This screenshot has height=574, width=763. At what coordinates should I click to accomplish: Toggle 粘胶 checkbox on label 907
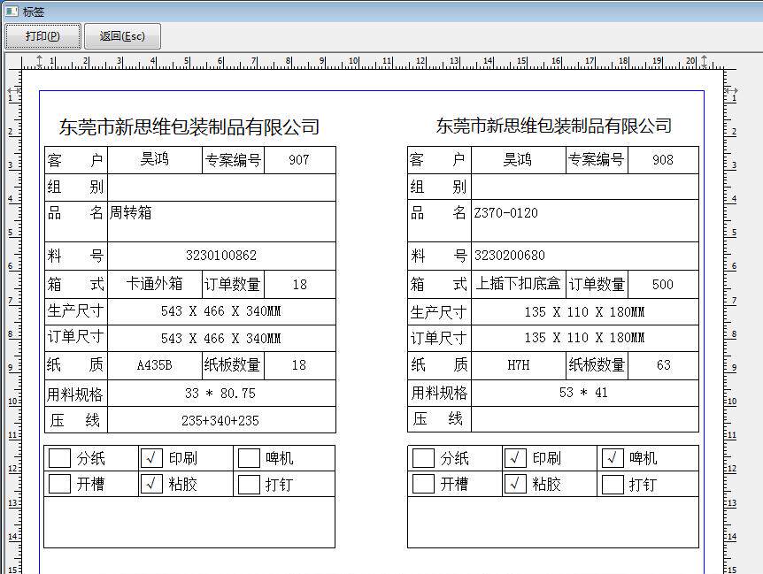coord(151,484)
